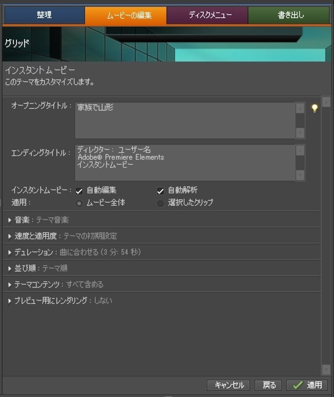Screen dimensions: 334x397
Task: Click the green checkmark on the 適用 button
Action: click(x=298, y=385)
